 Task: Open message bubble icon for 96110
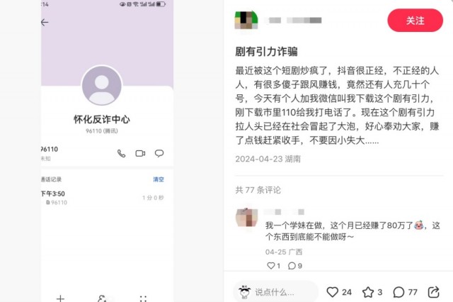click(159, 153)
